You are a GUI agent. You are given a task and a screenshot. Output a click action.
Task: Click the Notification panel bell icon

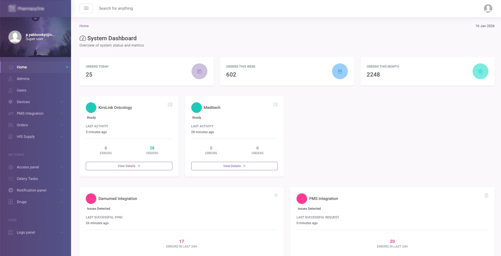(11, 190)
